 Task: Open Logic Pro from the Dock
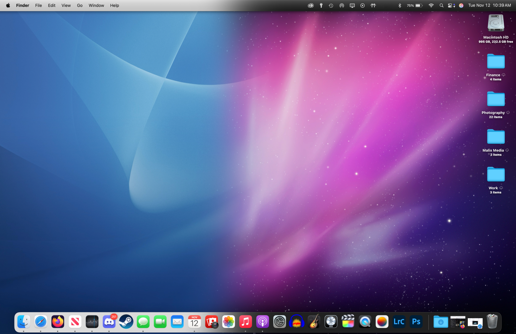[x=331, y=322]
